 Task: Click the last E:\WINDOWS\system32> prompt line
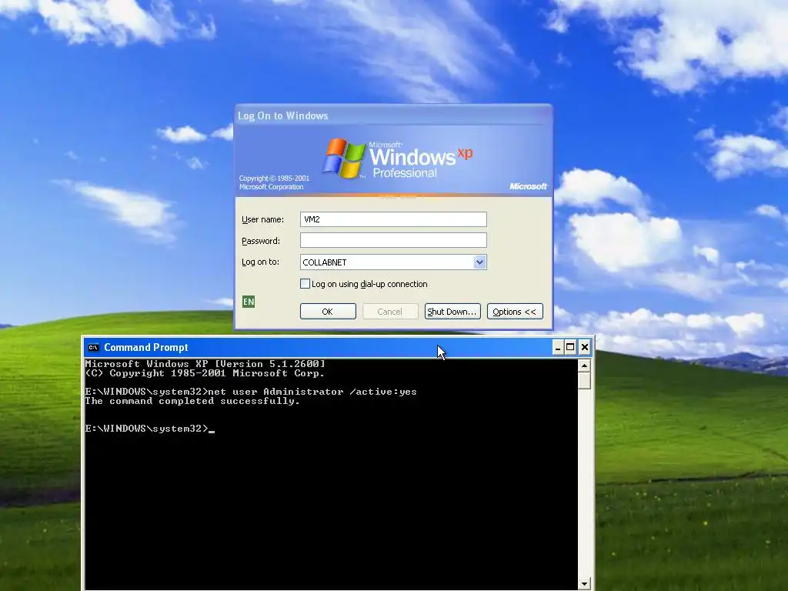[150, 429]
